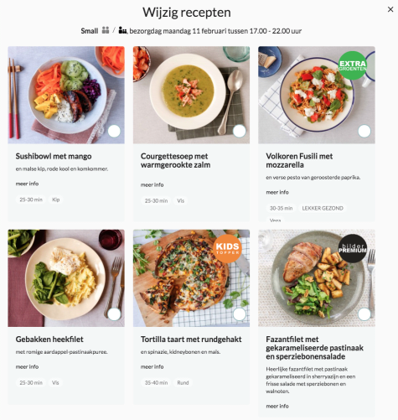This screenshot has height=420, width=398.
Task: Select the Courgettesoep recipe circle
Action: (x=240, y=131)
